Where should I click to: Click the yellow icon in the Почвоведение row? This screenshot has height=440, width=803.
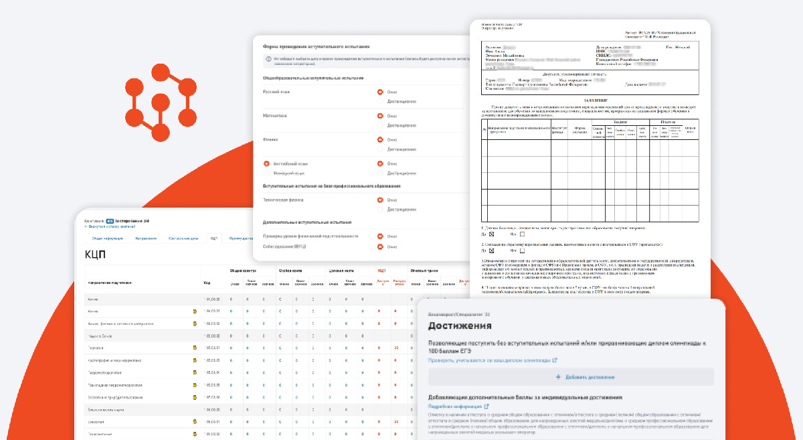[x=195, y=434]
